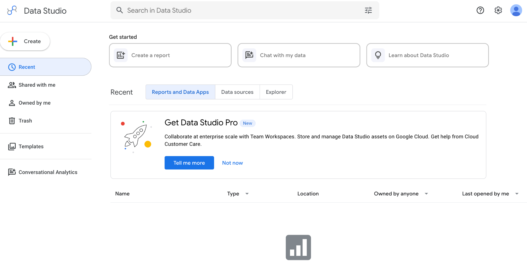Click the Location column header
The image size is (527, 261).
point(308,194)
